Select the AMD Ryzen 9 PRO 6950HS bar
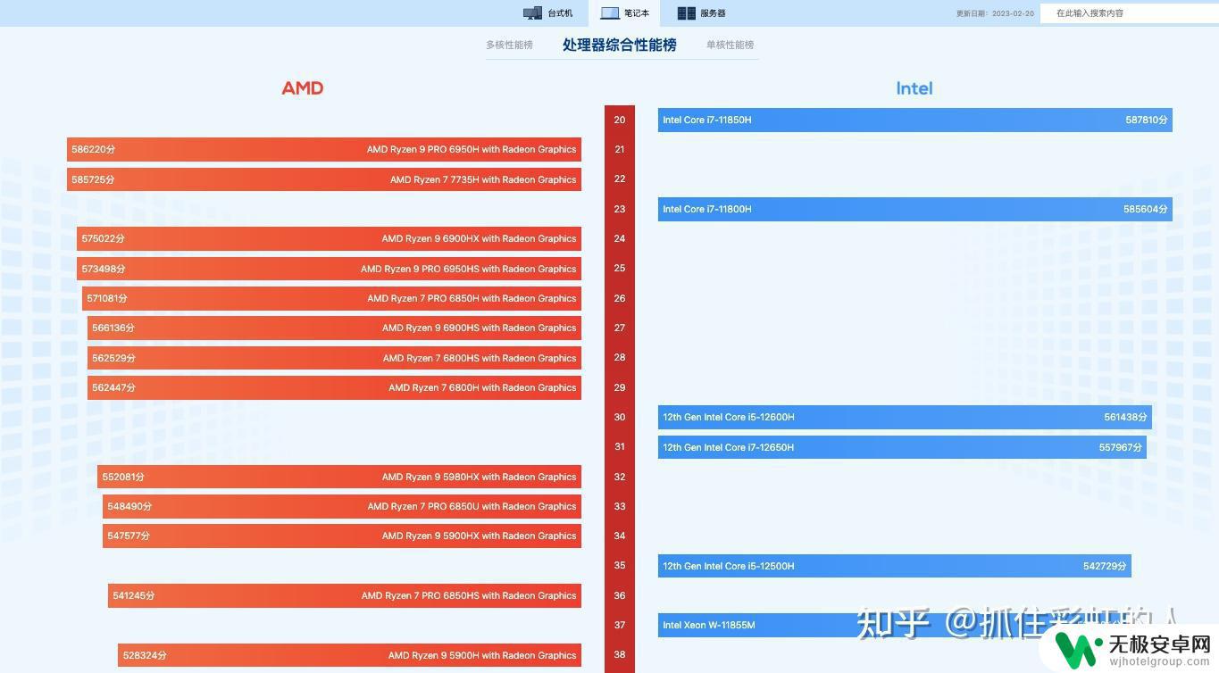Image resolution: width=1219 pixels, height=673 pixels. (329, 269)
